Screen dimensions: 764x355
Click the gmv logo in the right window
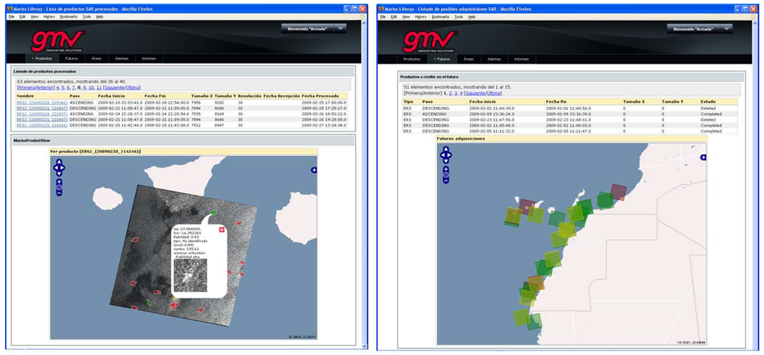430,41
